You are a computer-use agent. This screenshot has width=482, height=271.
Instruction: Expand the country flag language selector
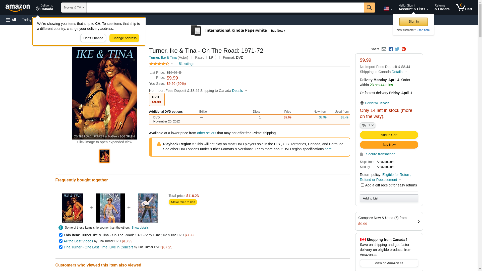tap(388, 9)
